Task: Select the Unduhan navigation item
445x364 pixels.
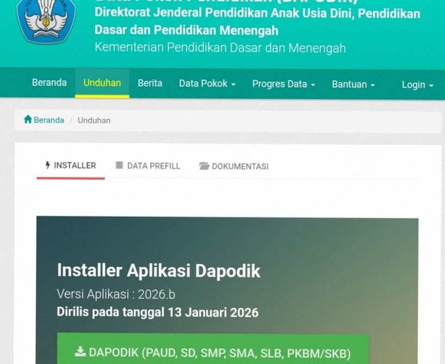Action: pos(102,83)
